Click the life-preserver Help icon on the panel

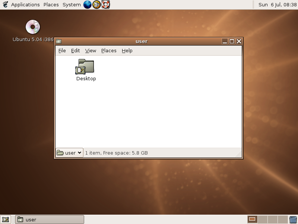[x=106, y=5]
